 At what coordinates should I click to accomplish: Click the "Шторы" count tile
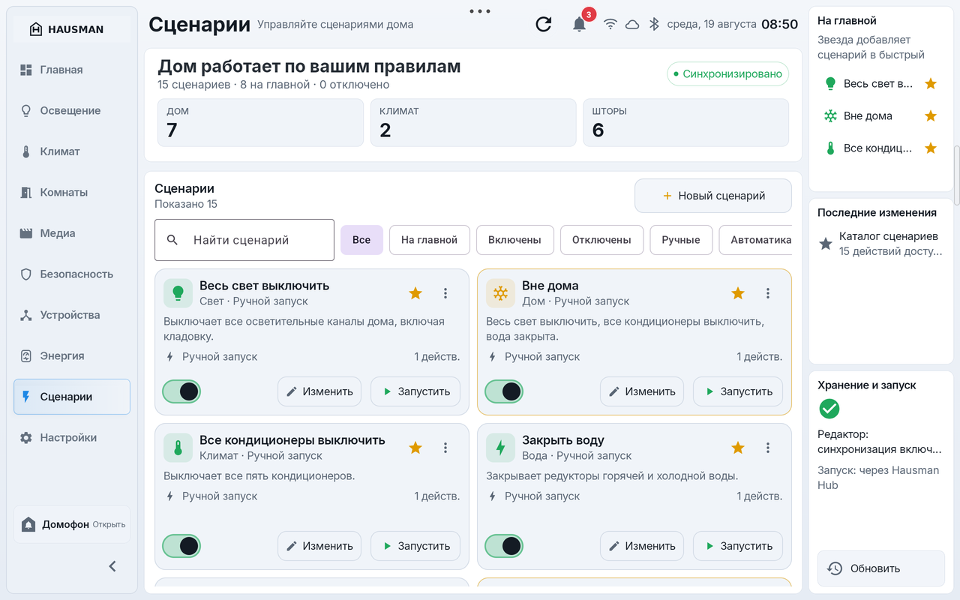click(685, 122)
